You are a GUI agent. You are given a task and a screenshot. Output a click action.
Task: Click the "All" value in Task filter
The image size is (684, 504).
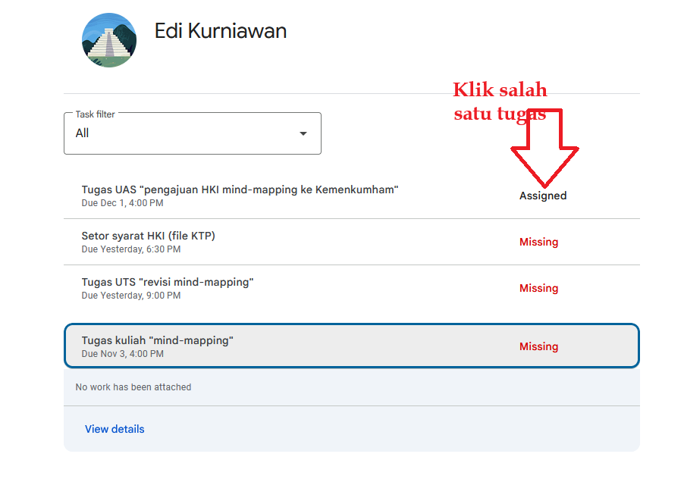pyautogui.click(x=83, y=133)
